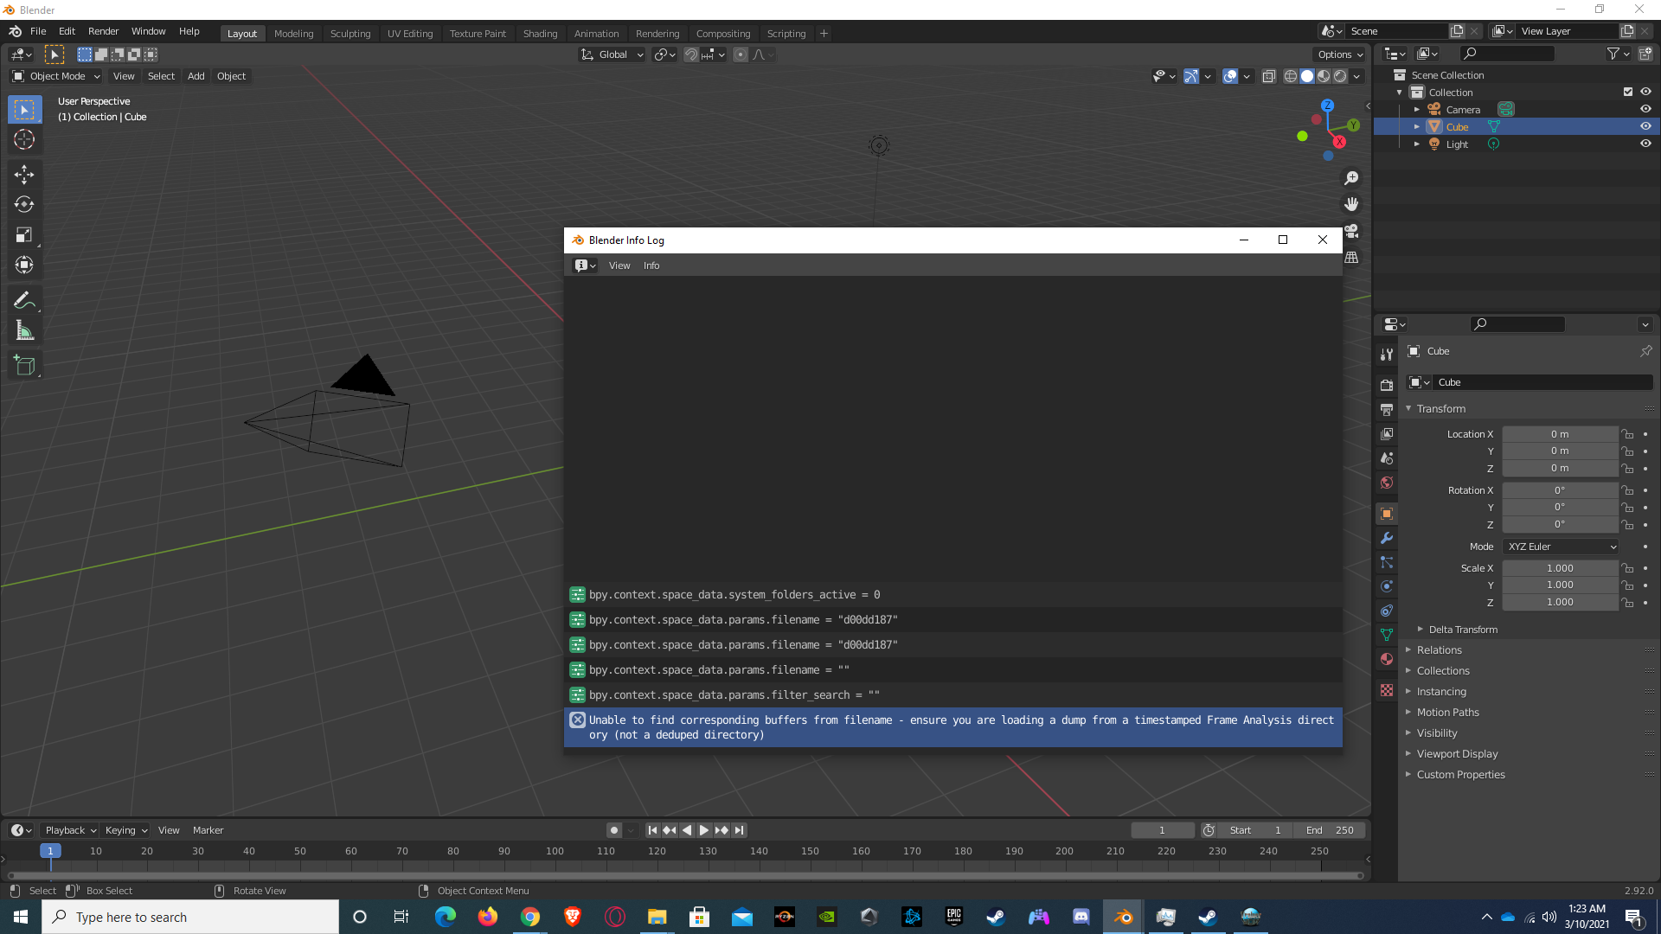The height and width of the screenshot is (934, 1661).
Task: Switch perspective/orthographic grid icon
Action: click(x=1351, y=257)
